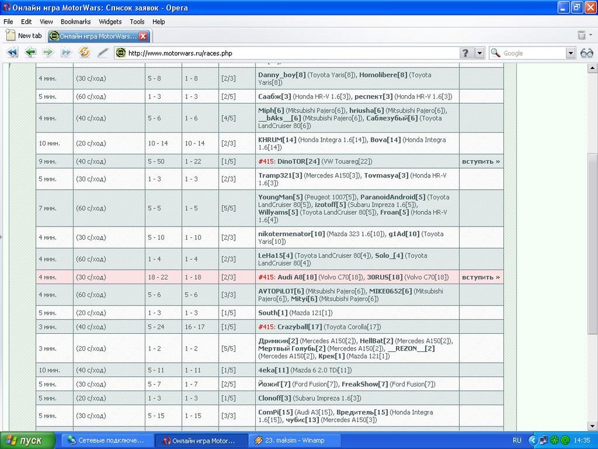Click the site favicon in address bar
This screenshot has width=598, height=449.
pyautogui.click(x=120, y=53)
